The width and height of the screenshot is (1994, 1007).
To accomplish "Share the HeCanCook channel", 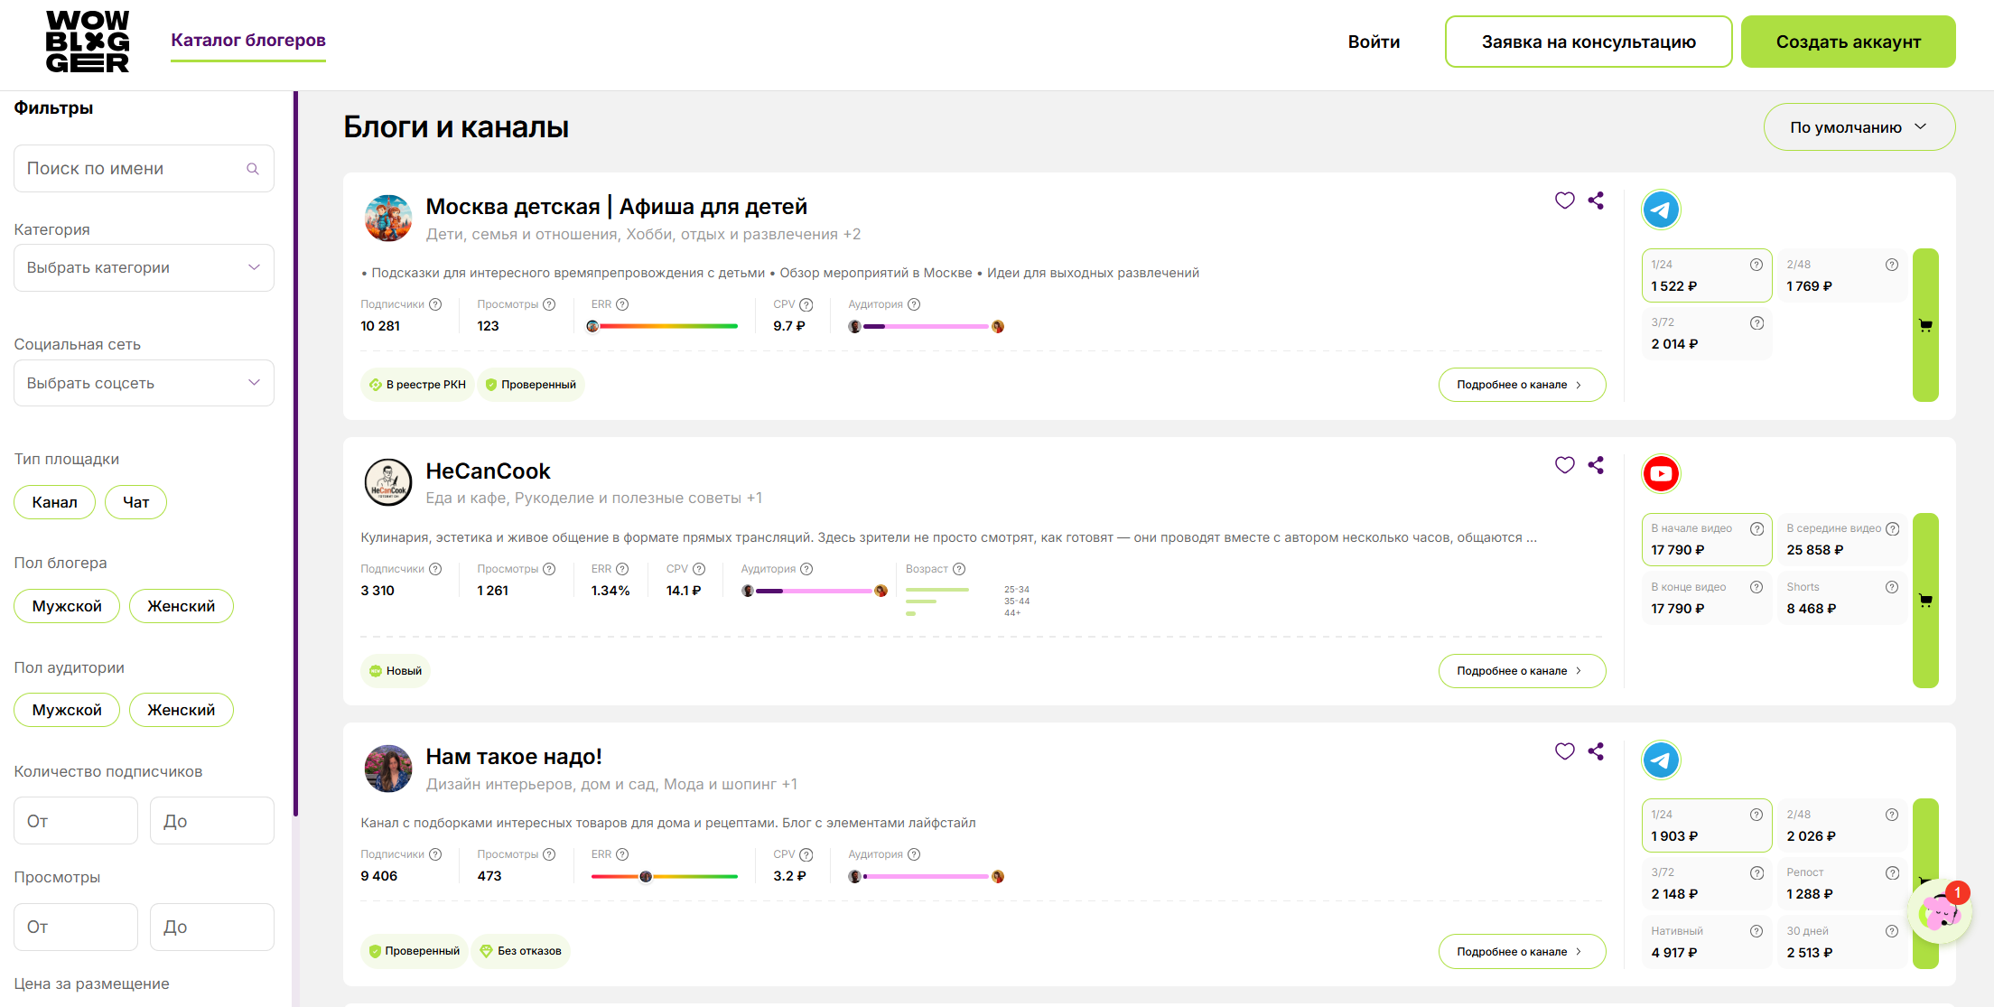I will pyautogui.click(x=1596, y=465).
